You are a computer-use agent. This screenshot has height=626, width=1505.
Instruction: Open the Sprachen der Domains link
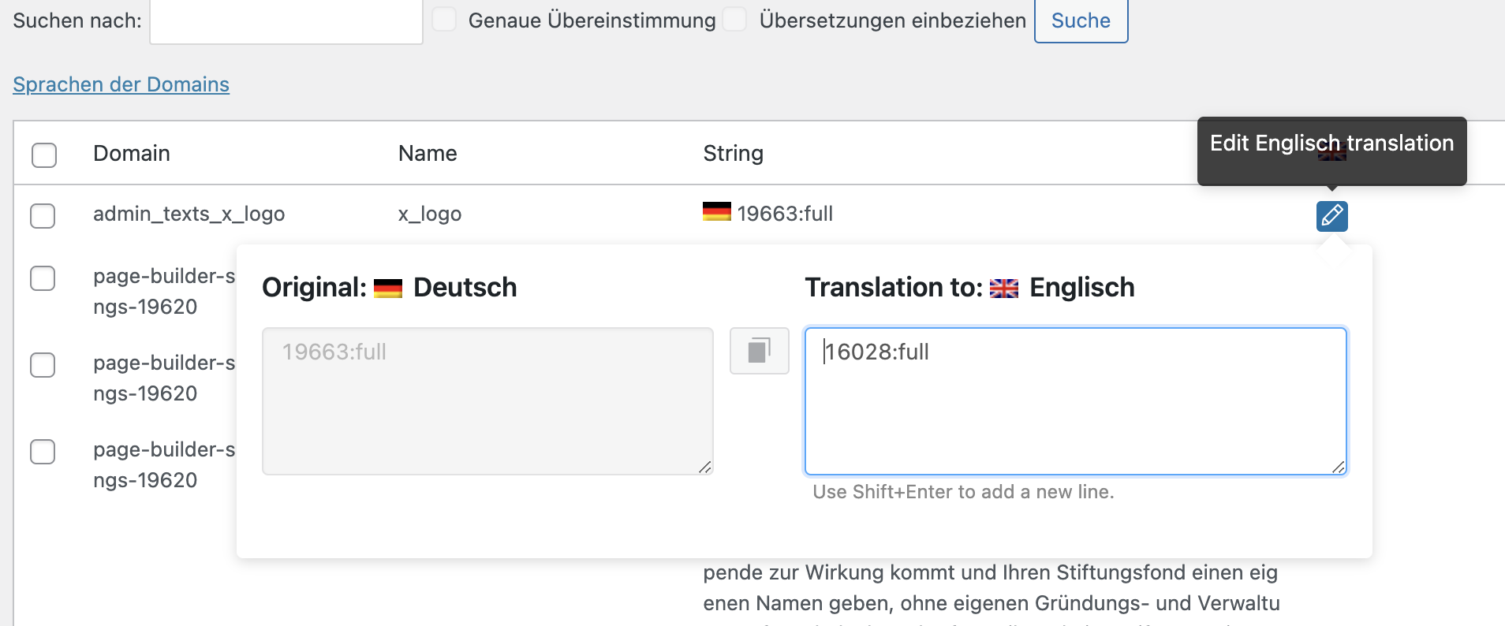121,84
